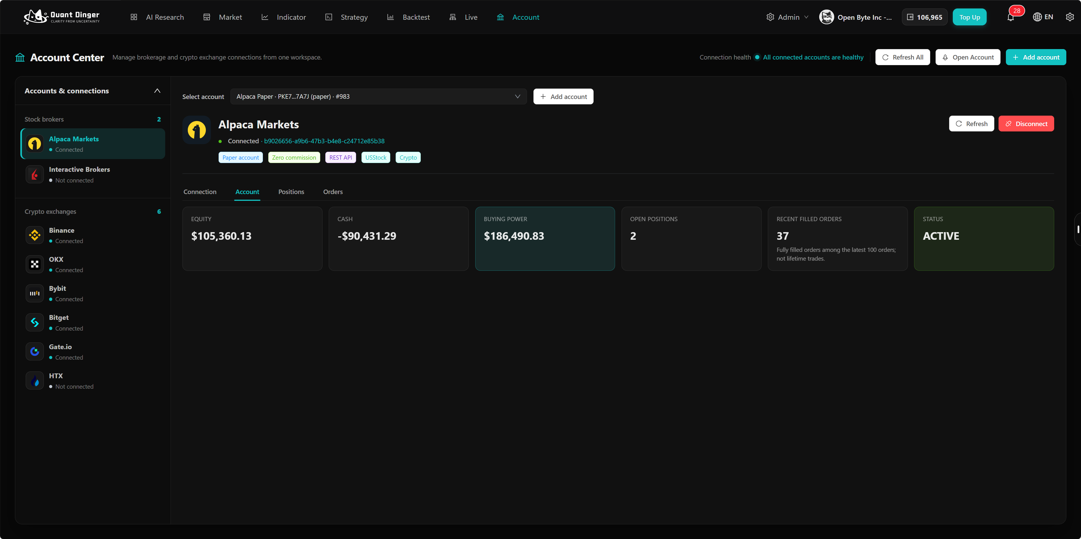This screenshot has height=539, width=1081.
Task: Open the Orders tab
Action: click(x=333, y=192)
